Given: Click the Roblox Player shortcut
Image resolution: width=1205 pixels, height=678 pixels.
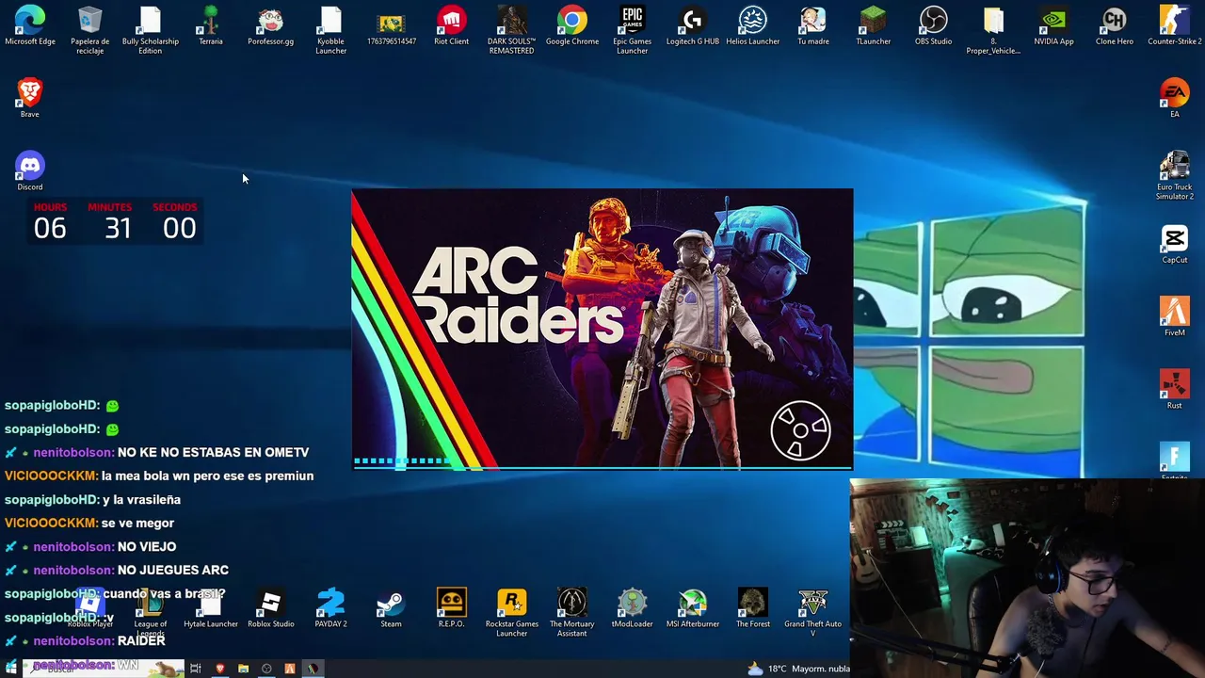Looking at the screenshot, I should [90, 608].
